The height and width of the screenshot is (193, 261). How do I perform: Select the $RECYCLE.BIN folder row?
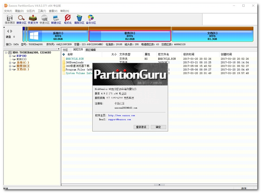click(159, 59)
